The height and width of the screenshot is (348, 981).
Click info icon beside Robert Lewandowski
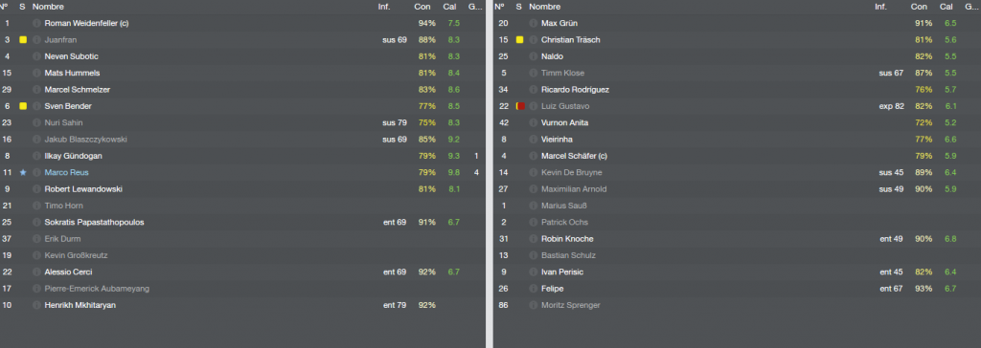tap(36, 188)
